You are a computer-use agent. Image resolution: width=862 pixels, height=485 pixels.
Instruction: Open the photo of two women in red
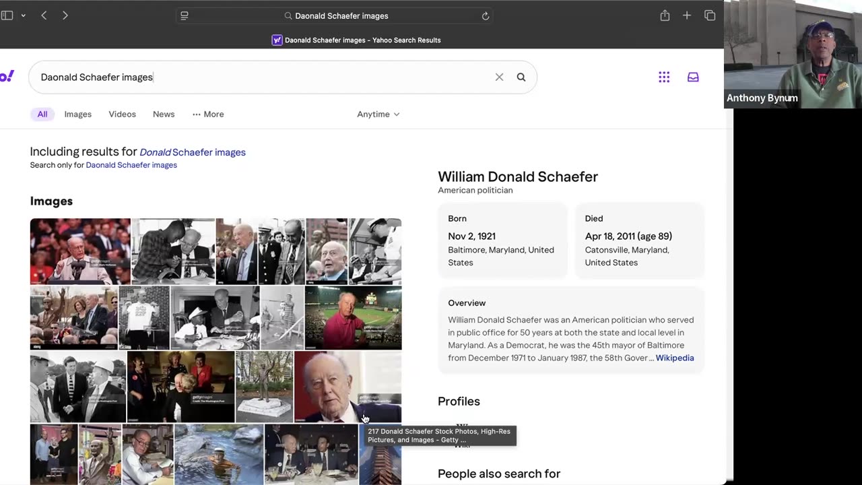pyautogui.click(x=181, y=387)
